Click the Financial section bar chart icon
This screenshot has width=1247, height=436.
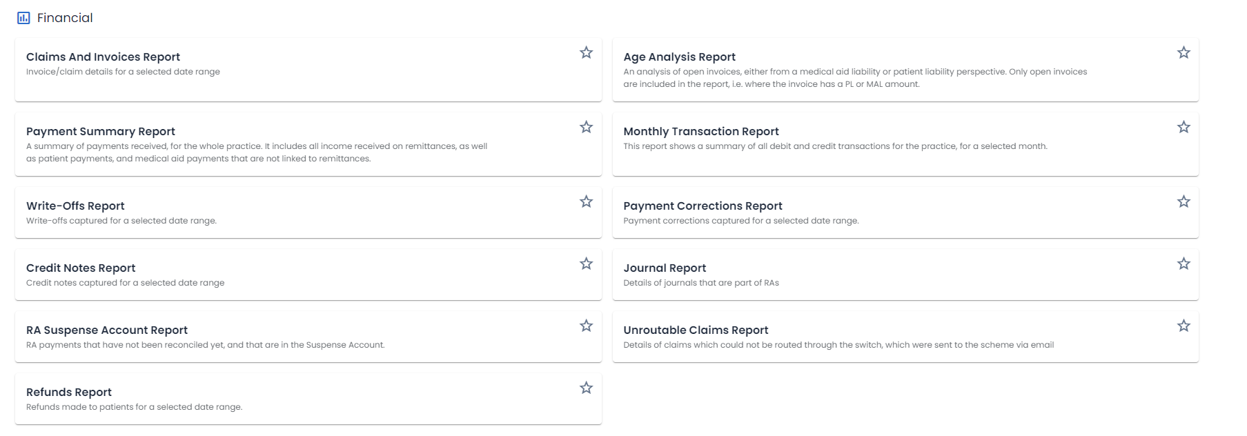23,17
